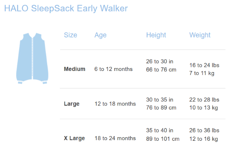Select the Large size row label

pos(72,104)
